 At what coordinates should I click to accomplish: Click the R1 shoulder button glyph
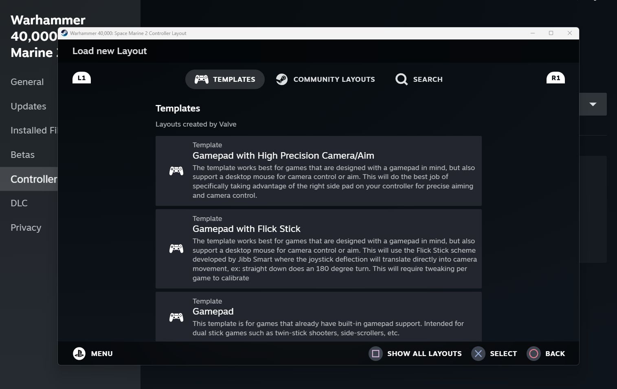556,78
